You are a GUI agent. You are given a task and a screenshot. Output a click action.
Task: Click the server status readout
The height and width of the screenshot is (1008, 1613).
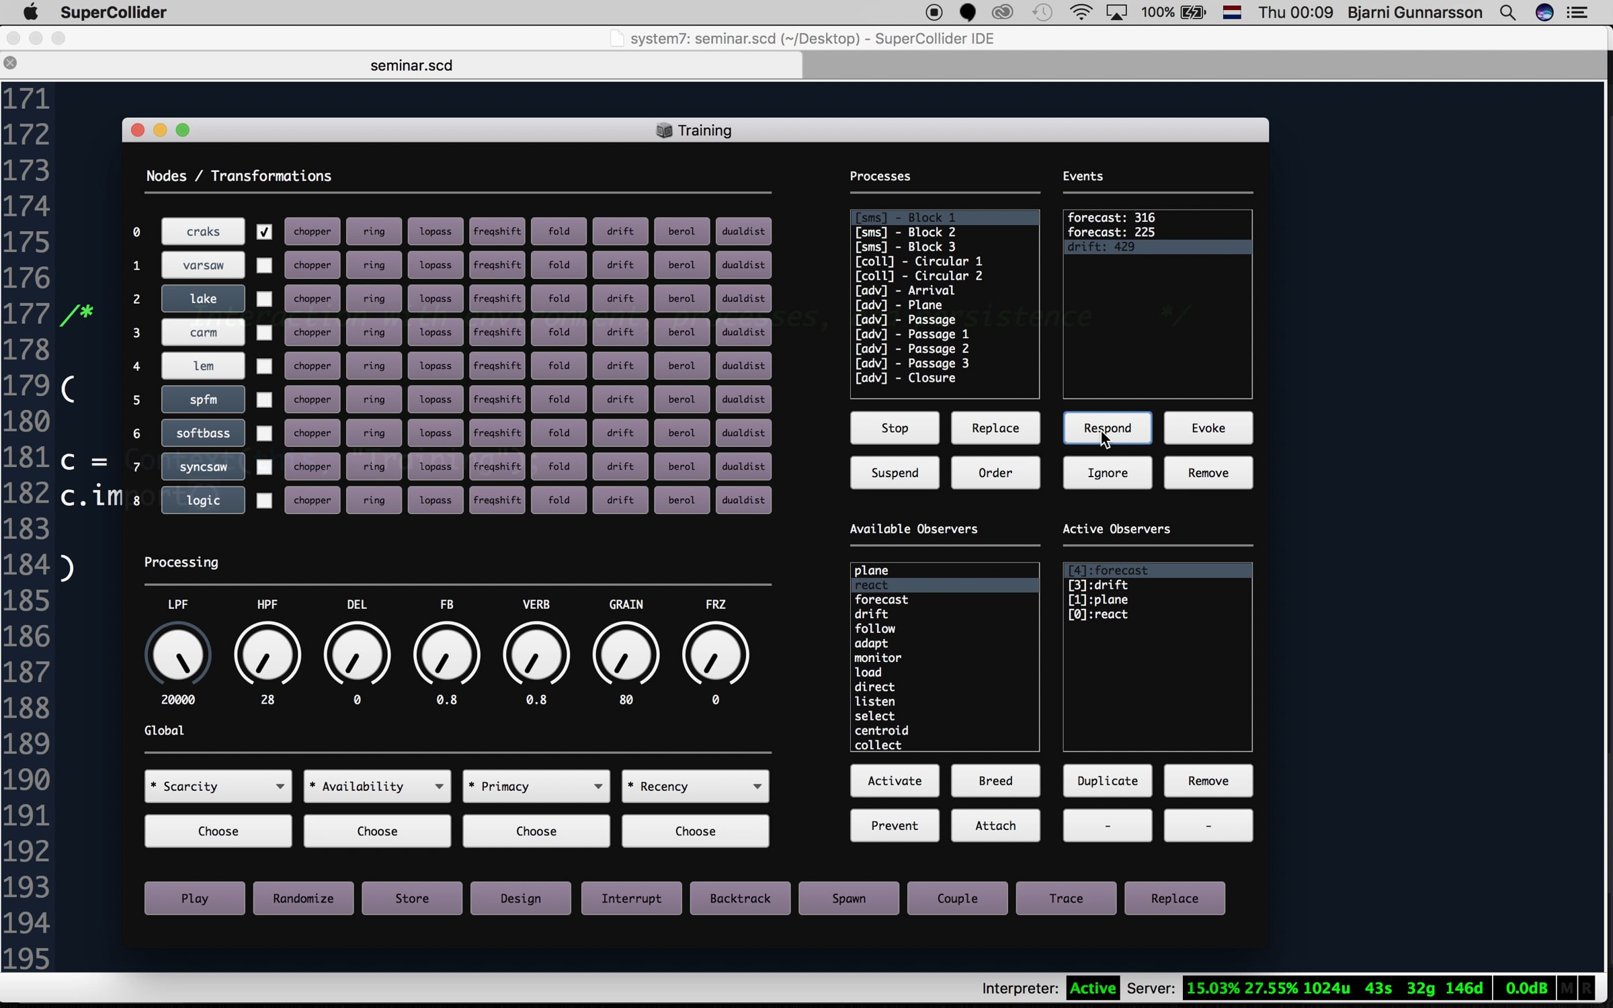click(x=1336, y=989)
